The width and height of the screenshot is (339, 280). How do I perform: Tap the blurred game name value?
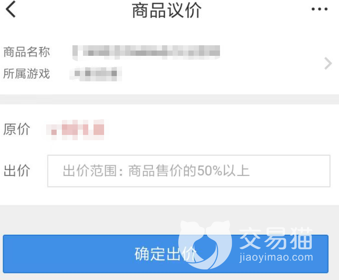[x=96, y=74]
